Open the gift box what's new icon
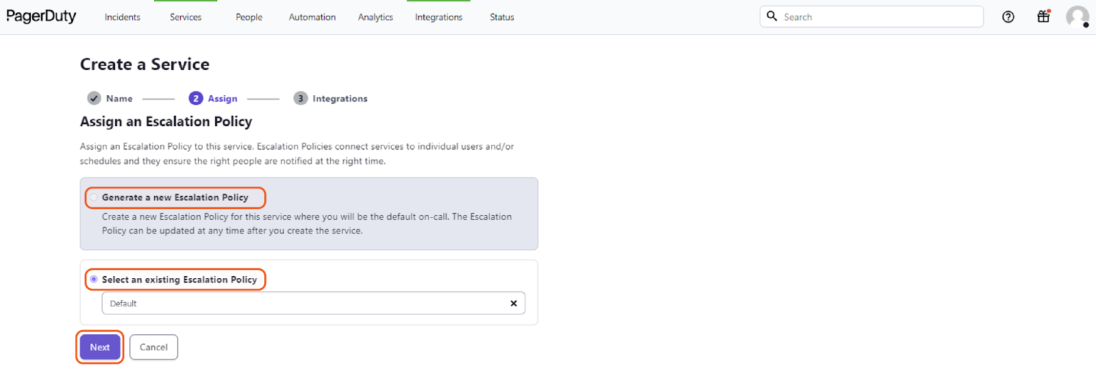1096x383 pixels. [1043, 17]
